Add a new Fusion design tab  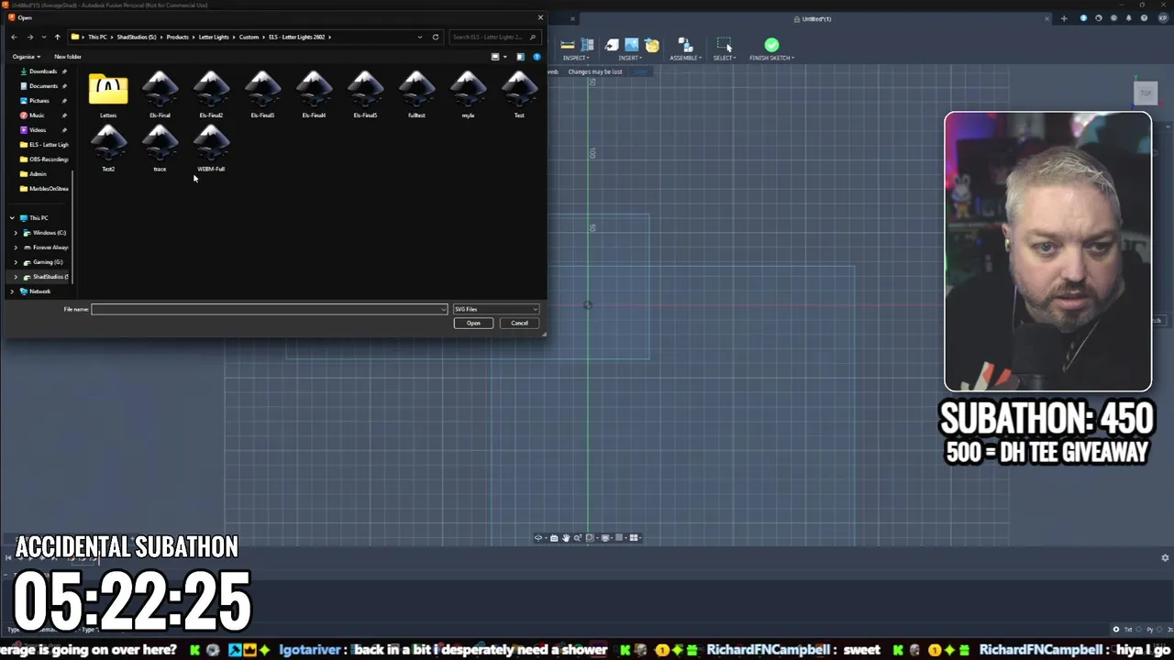1064,18
